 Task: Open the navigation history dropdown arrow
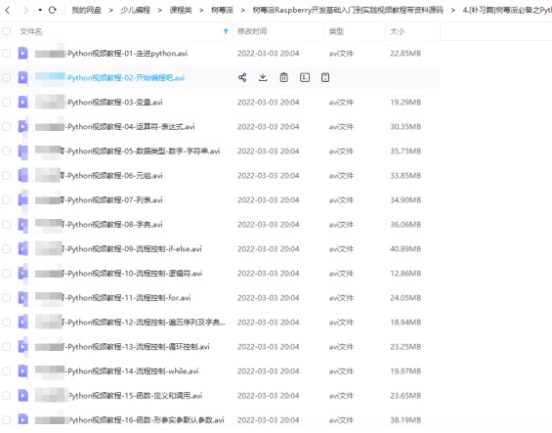40,10
